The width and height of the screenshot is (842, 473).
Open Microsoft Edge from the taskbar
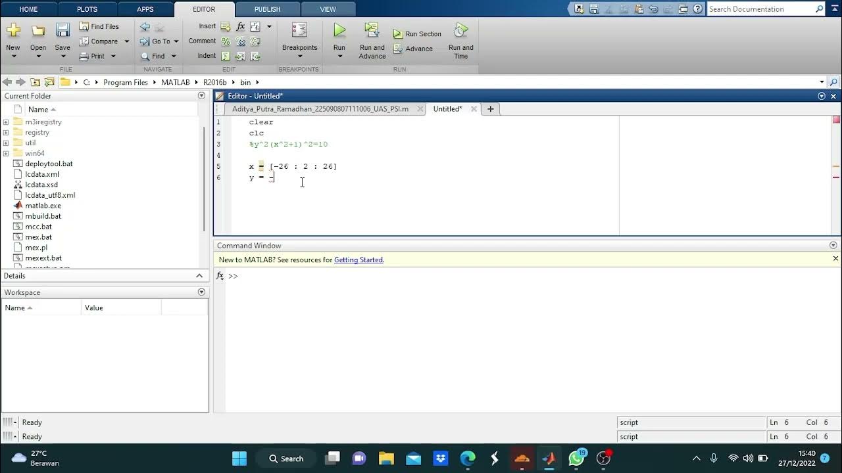468,458
